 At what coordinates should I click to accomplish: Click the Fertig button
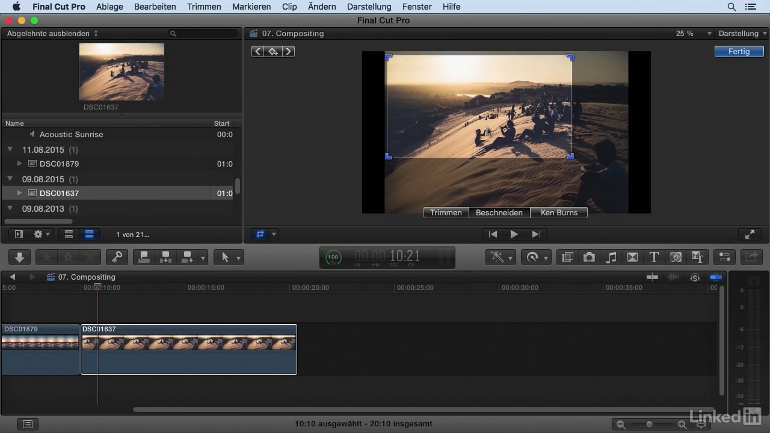point(739,52)
